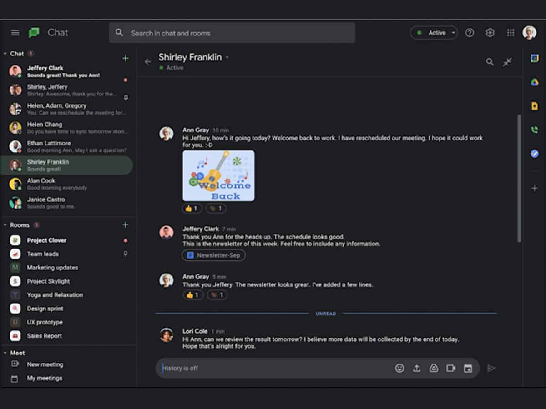Schedule a calendar invite from message box

point(468,368)
